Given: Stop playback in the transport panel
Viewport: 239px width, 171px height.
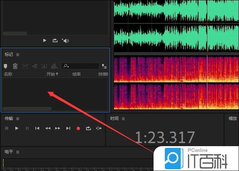Looking at the screenshot, I should tap(6, 128).
